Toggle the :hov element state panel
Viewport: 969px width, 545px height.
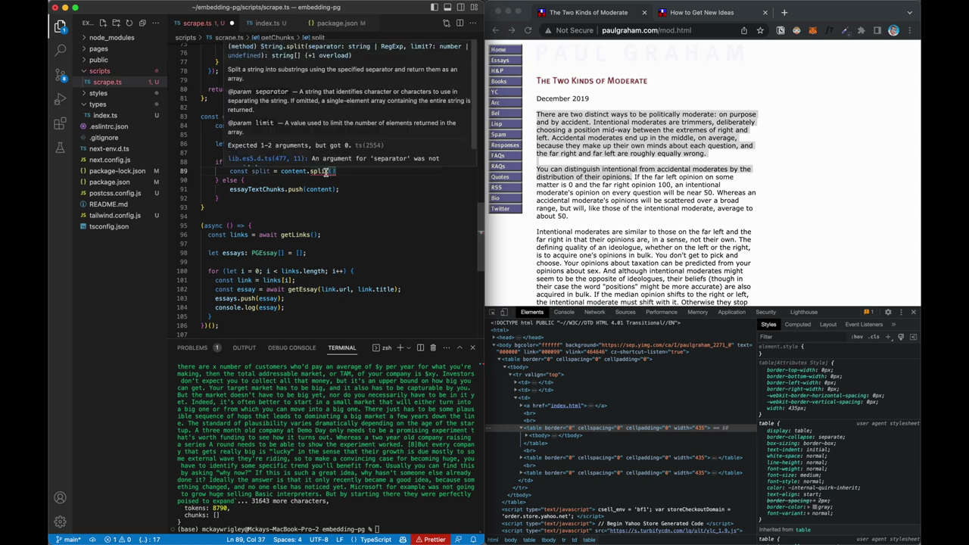point(857,337)
